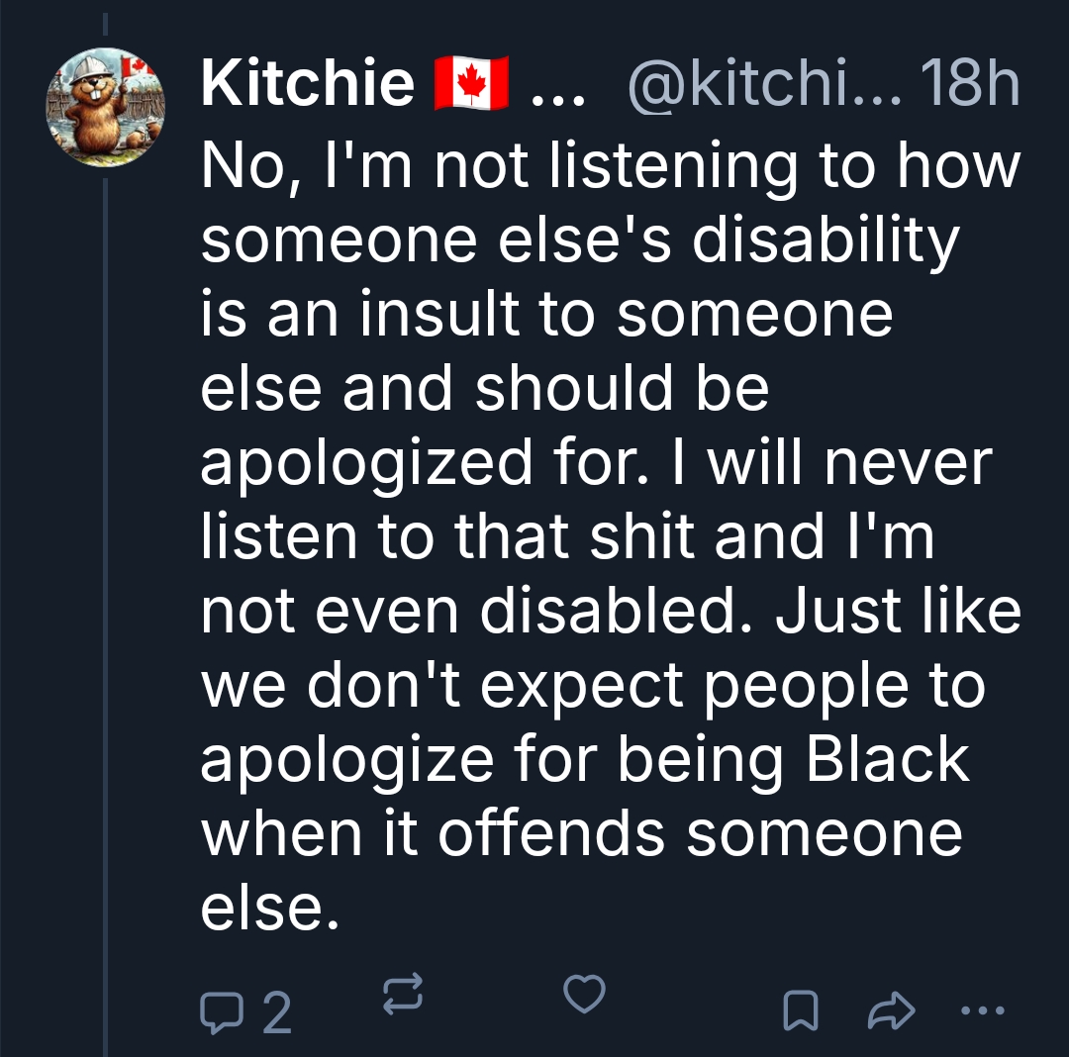
Task: Like the post with the heart icon
Action: [x=584, y=994]
